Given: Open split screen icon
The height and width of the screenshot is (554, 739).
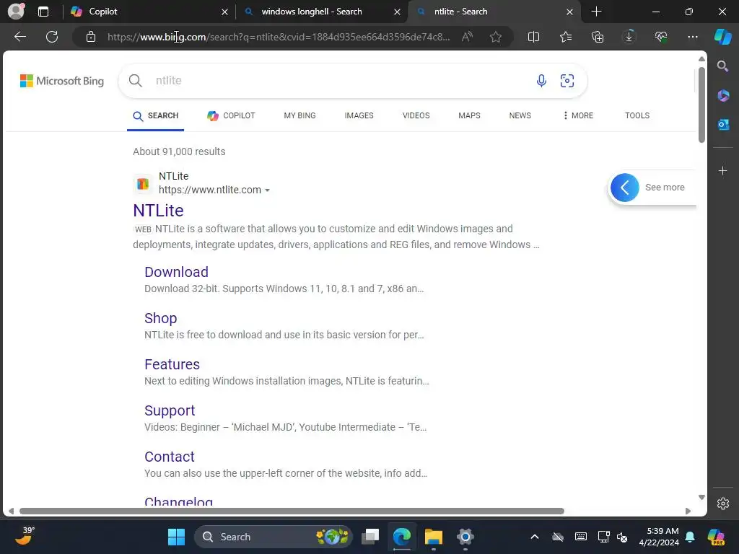Looking at the screenshot, I should pyautogui.click(x=533, y=37).
